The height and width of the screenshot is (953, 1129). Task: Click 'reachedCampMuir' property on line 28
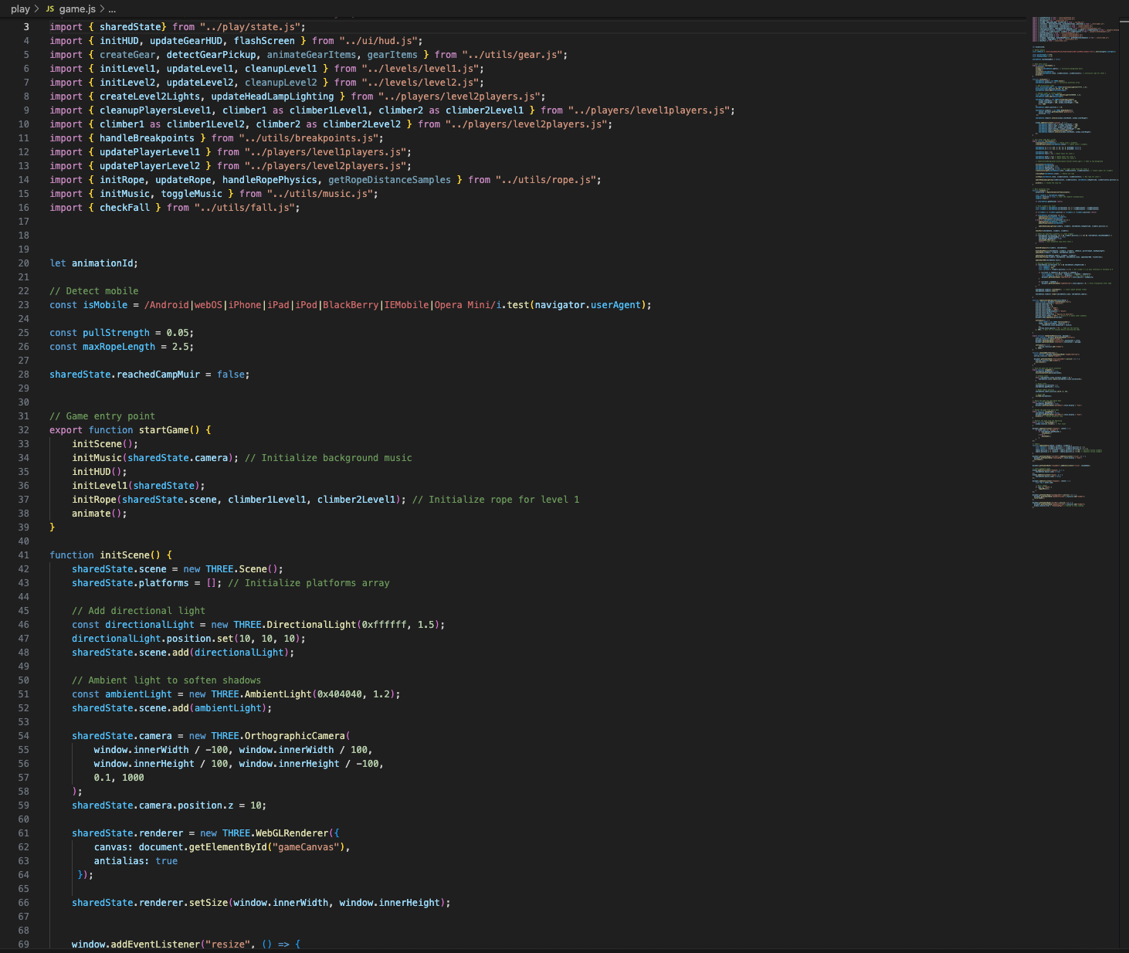158,375
